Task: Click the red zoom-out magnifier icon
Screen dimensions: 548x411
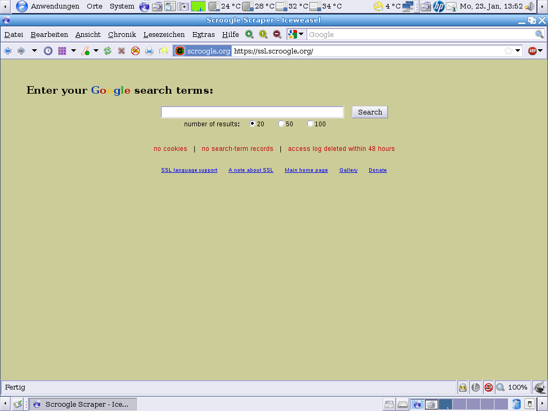Action: click(x=277, y=34)
